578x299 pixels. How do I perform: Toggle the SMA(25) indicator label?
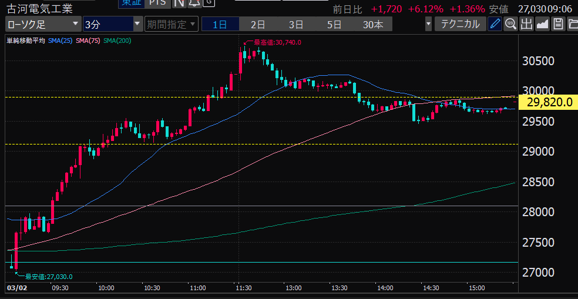coord(61,41)
